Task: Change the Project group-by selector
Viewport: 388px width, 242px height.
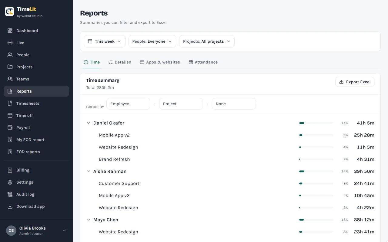Action: click(x=181, y=104)
